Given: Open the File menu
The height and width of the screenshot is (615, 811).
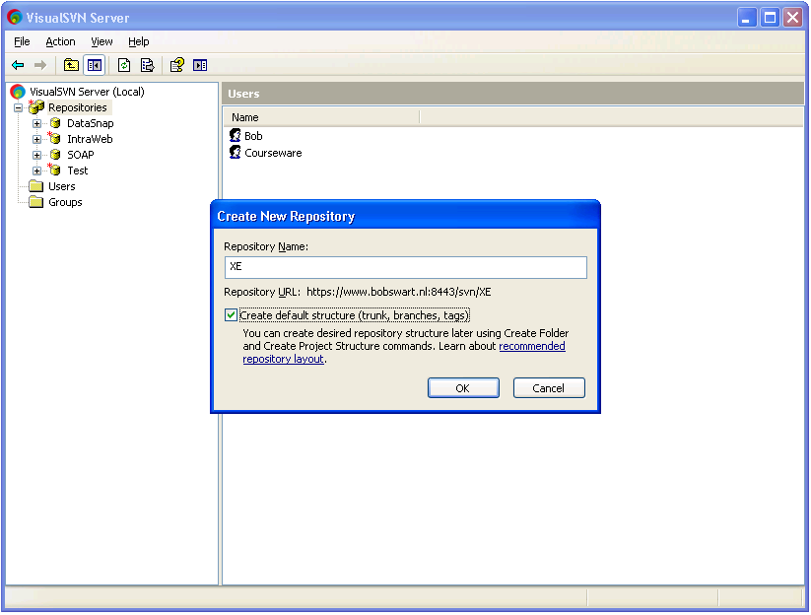Looking at the screenshot, I should [22, 41].
